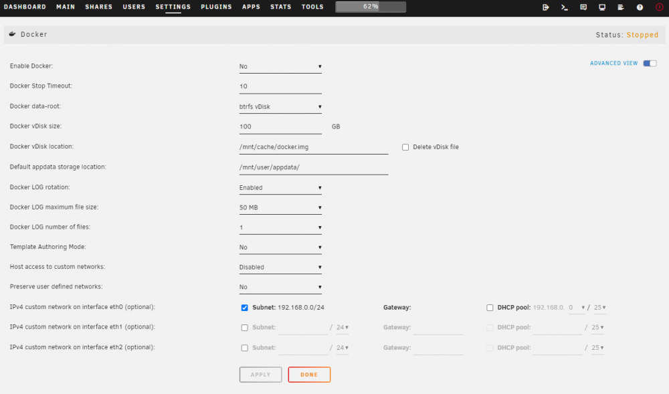Screen dimensions: 669x394
Task: Open the Docker data-root dropdown
Action: (x=280, y=106)
